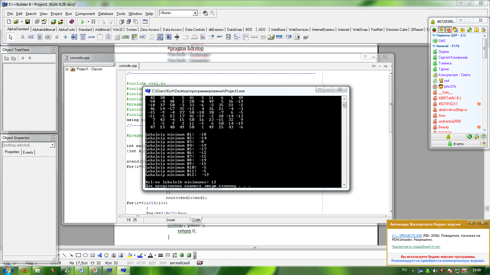Screen dimensions: 490x275
Task: Click the console window scrollbar down arrow
Action: click(344, 185)
